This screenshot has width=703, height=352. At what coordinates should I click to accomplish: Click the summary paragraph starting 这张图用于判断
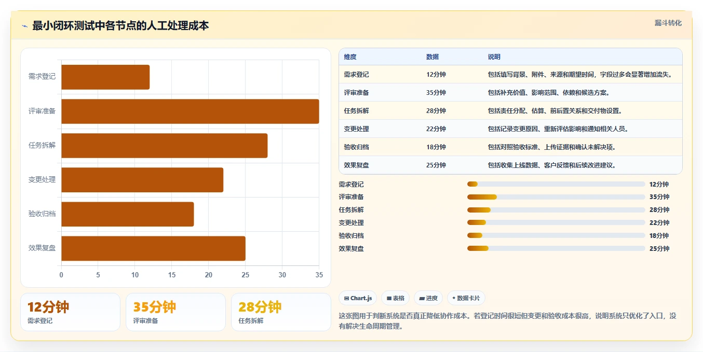tap(507, 321)
